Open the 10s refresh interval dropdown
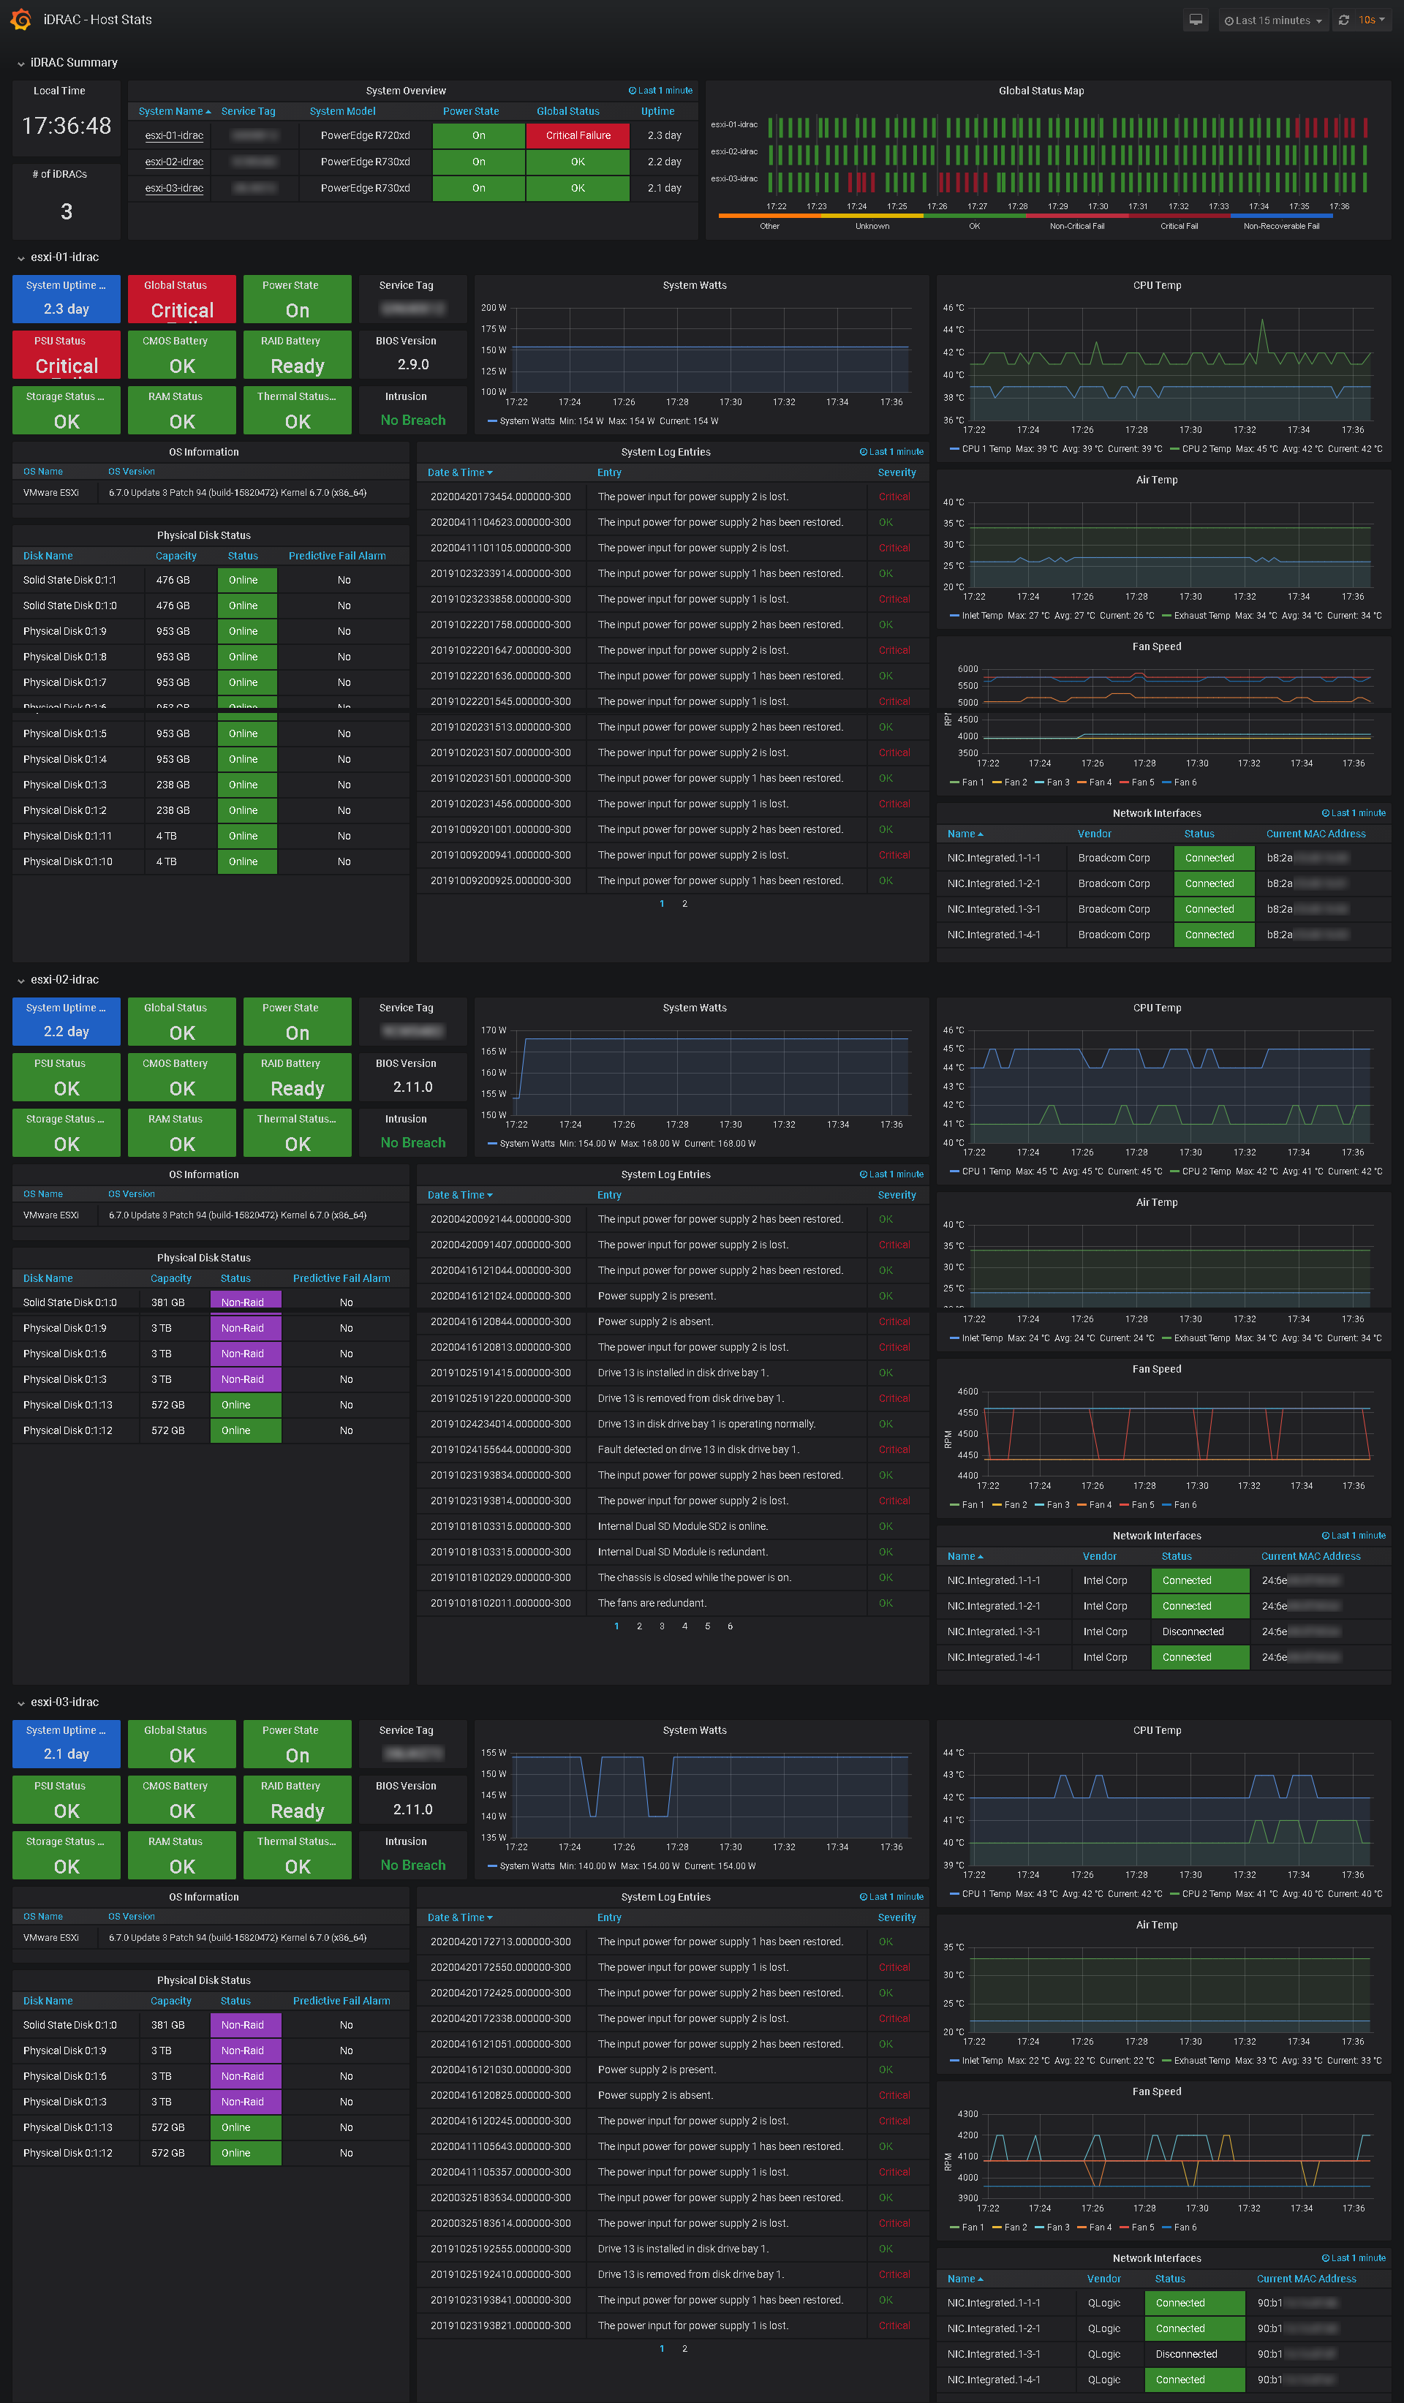 click(x=1372, y=20)
